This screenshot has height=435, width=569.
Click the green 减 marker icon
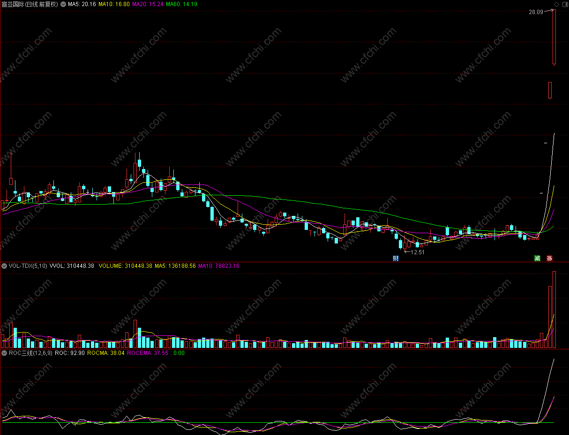pos(537,258)
